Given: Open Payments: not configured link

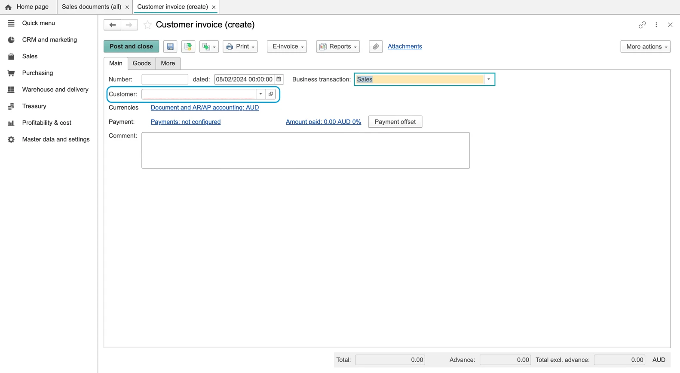Looking at the screenshot, I should coord(186,122).
